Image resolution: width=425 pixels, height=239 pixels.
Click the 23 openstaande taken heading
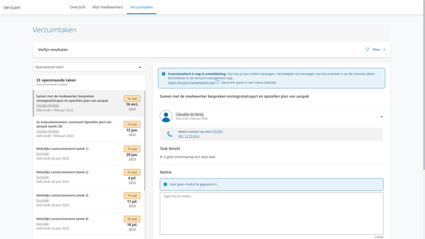tap(56, 80)
